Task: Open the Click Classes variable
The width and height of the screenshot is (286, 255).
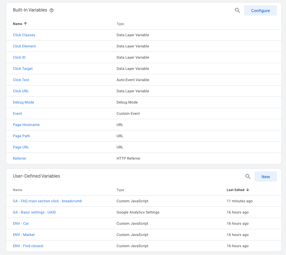Action: [24, 35]
